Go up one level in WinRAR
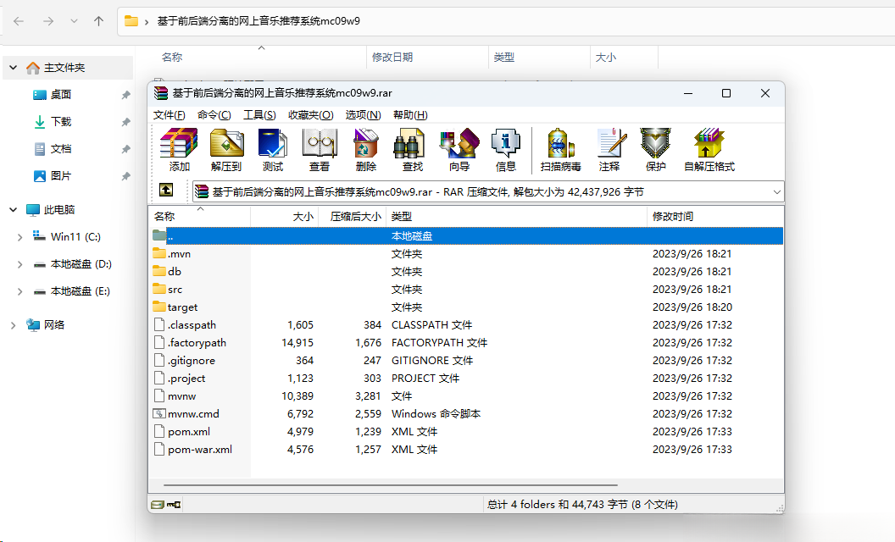This screenshot has width=895, height=542. 166,191
